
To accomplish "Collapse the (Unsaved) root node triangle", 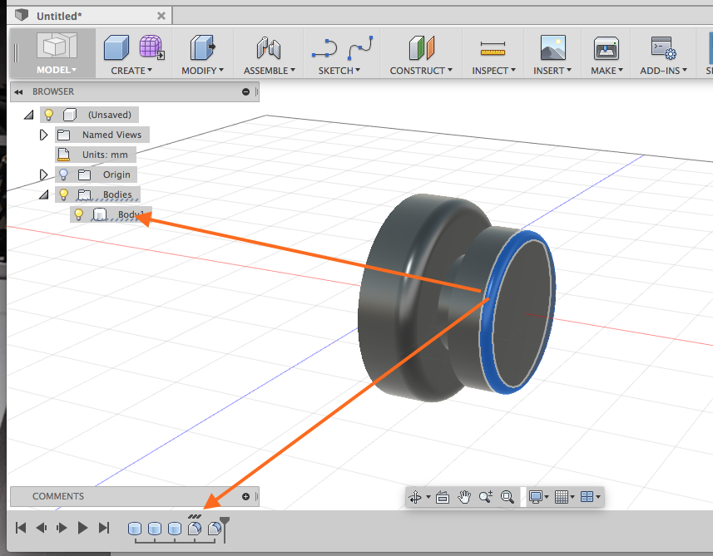I will point(29,115).
